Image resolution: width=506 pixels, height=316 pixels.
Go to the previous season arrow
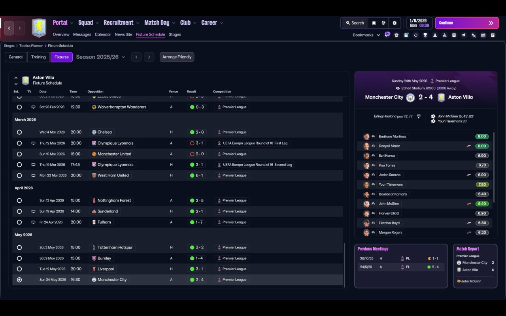click(x=136, y=57)
